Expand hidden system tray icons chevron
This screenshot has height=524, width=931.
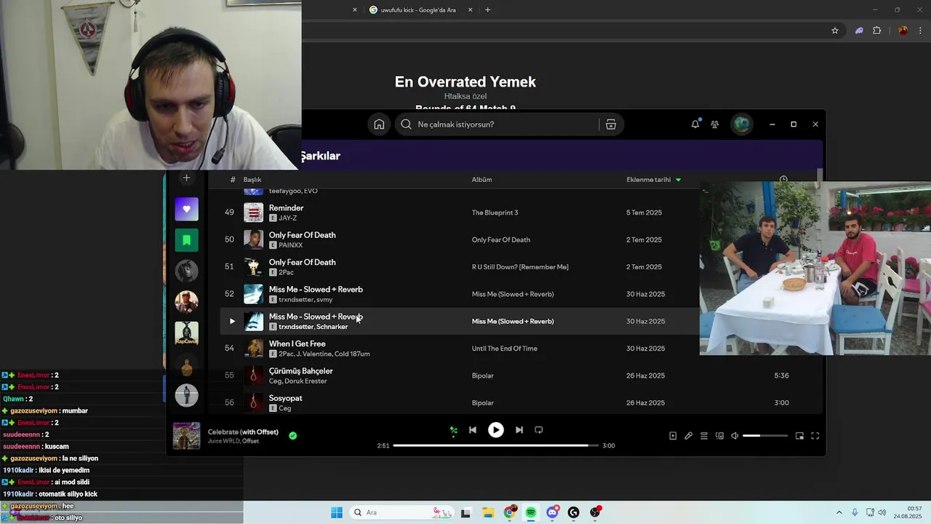click(839, 512)
